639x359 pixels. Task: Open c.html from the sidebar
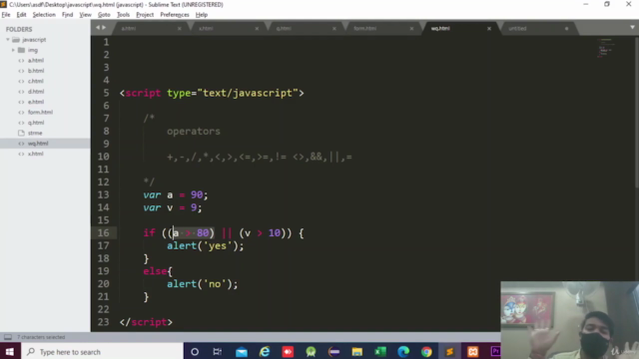coord(36,81)
